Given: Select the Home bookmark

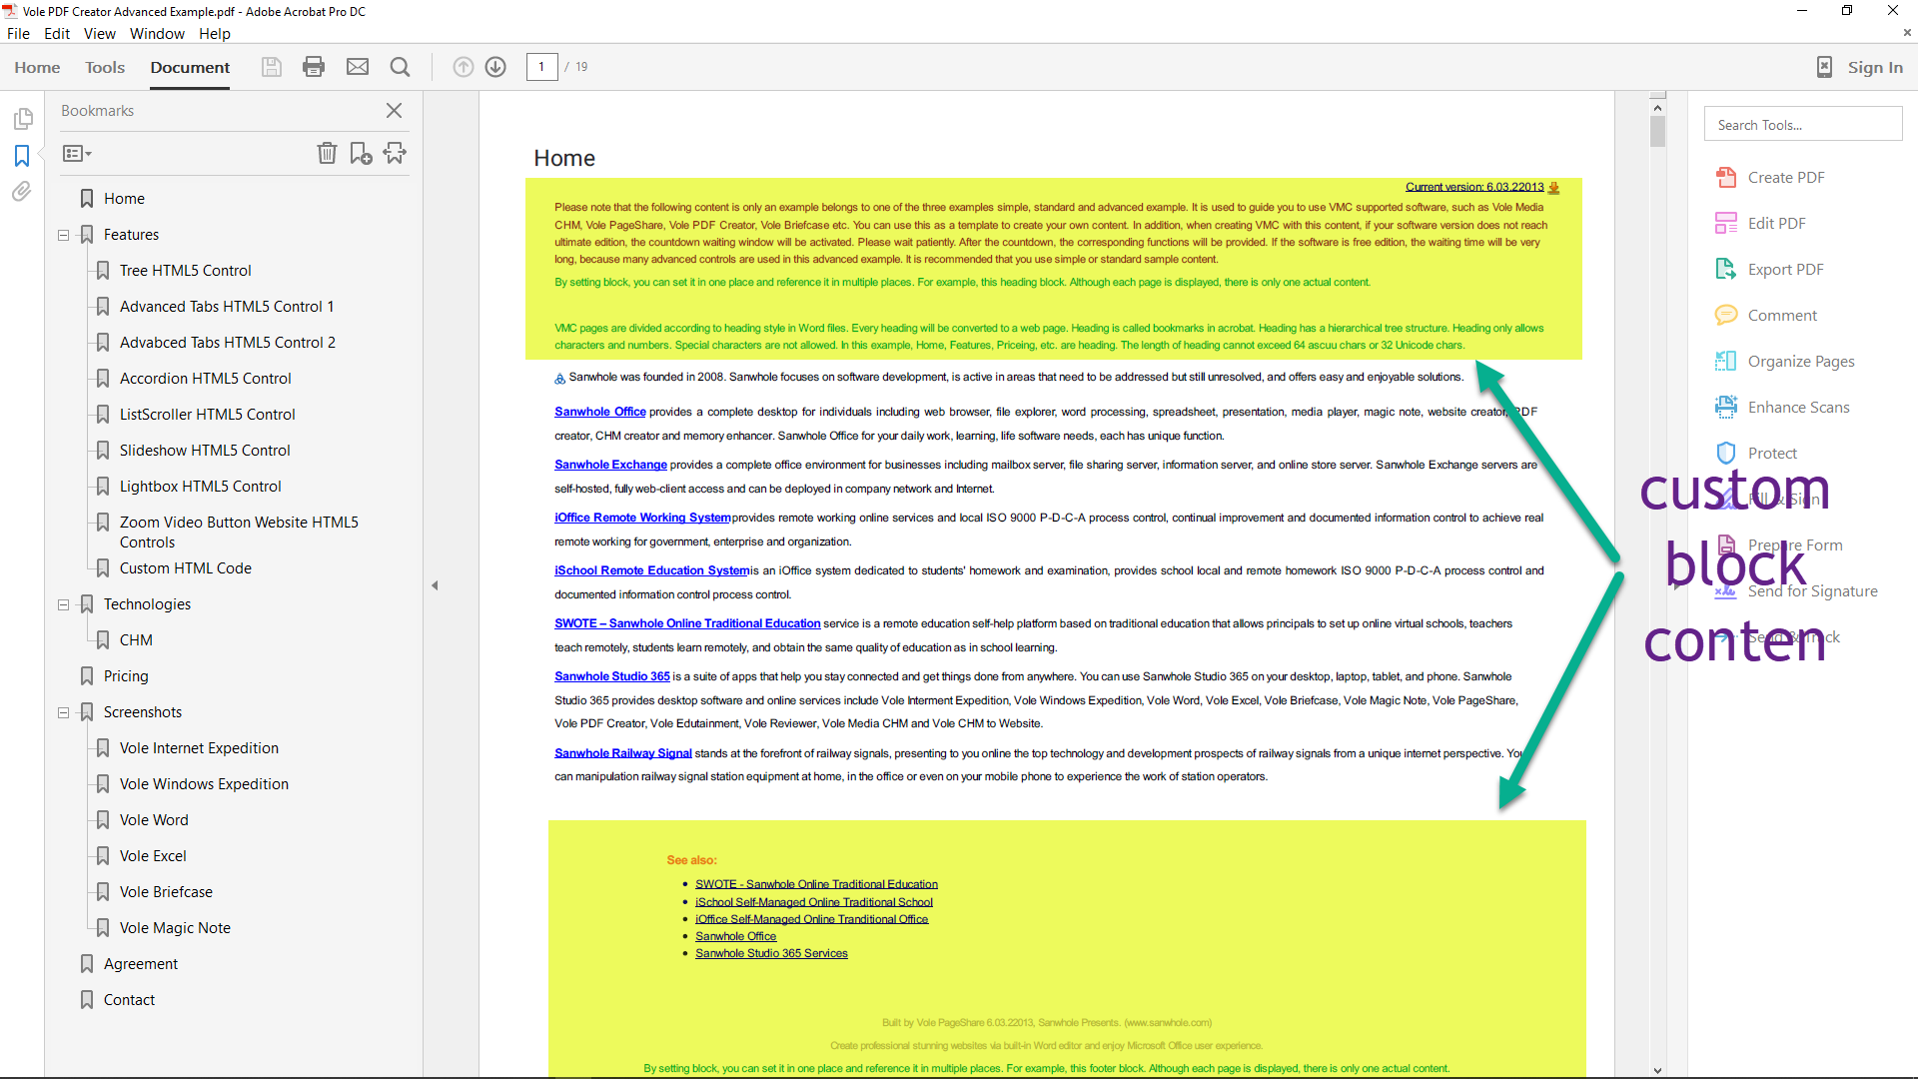Looking at the screenshot, I should (x=124, y=199).
